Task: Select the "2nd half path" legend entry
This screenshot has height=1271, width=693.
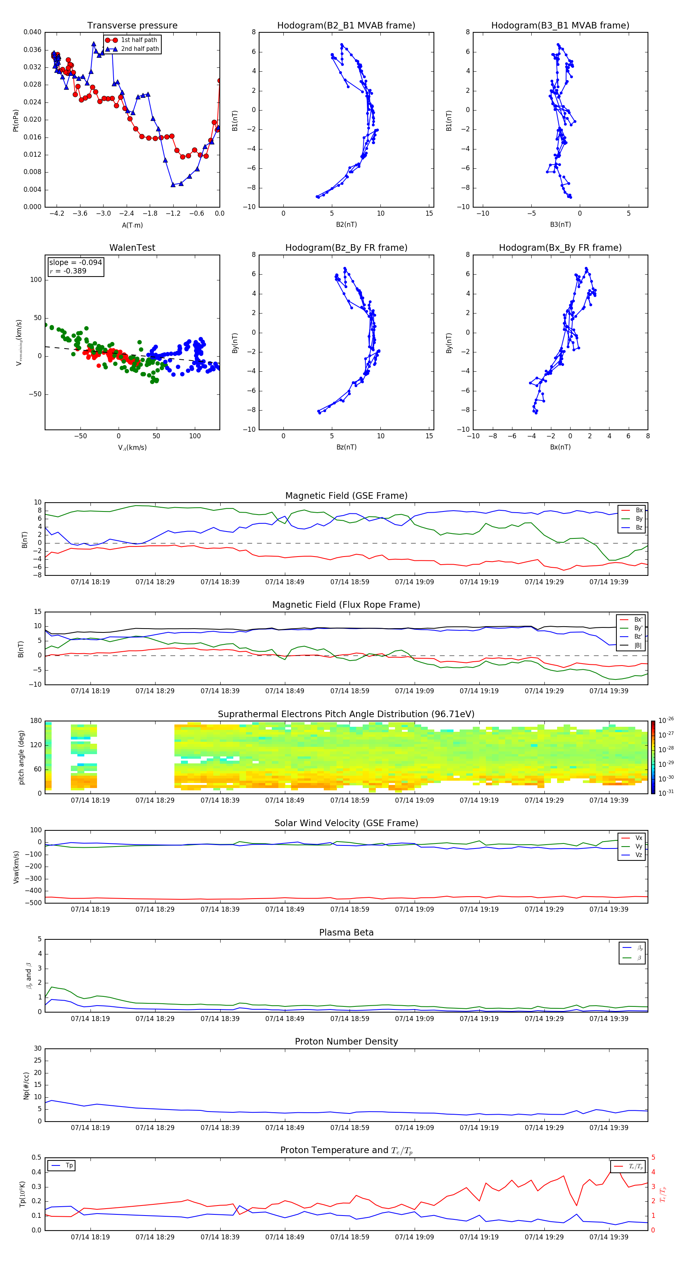Action: (132, 49)
